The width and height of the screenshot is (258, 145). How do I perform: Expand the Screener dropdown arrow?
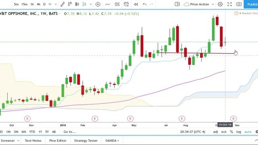coord(18,141)
